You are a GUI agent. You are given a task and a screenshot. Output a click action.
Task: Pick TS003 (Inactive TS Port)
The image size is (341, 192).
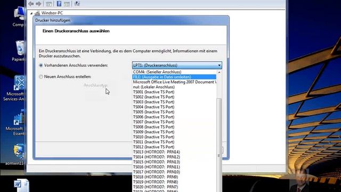pyautogui.click(x=174, y=102)
